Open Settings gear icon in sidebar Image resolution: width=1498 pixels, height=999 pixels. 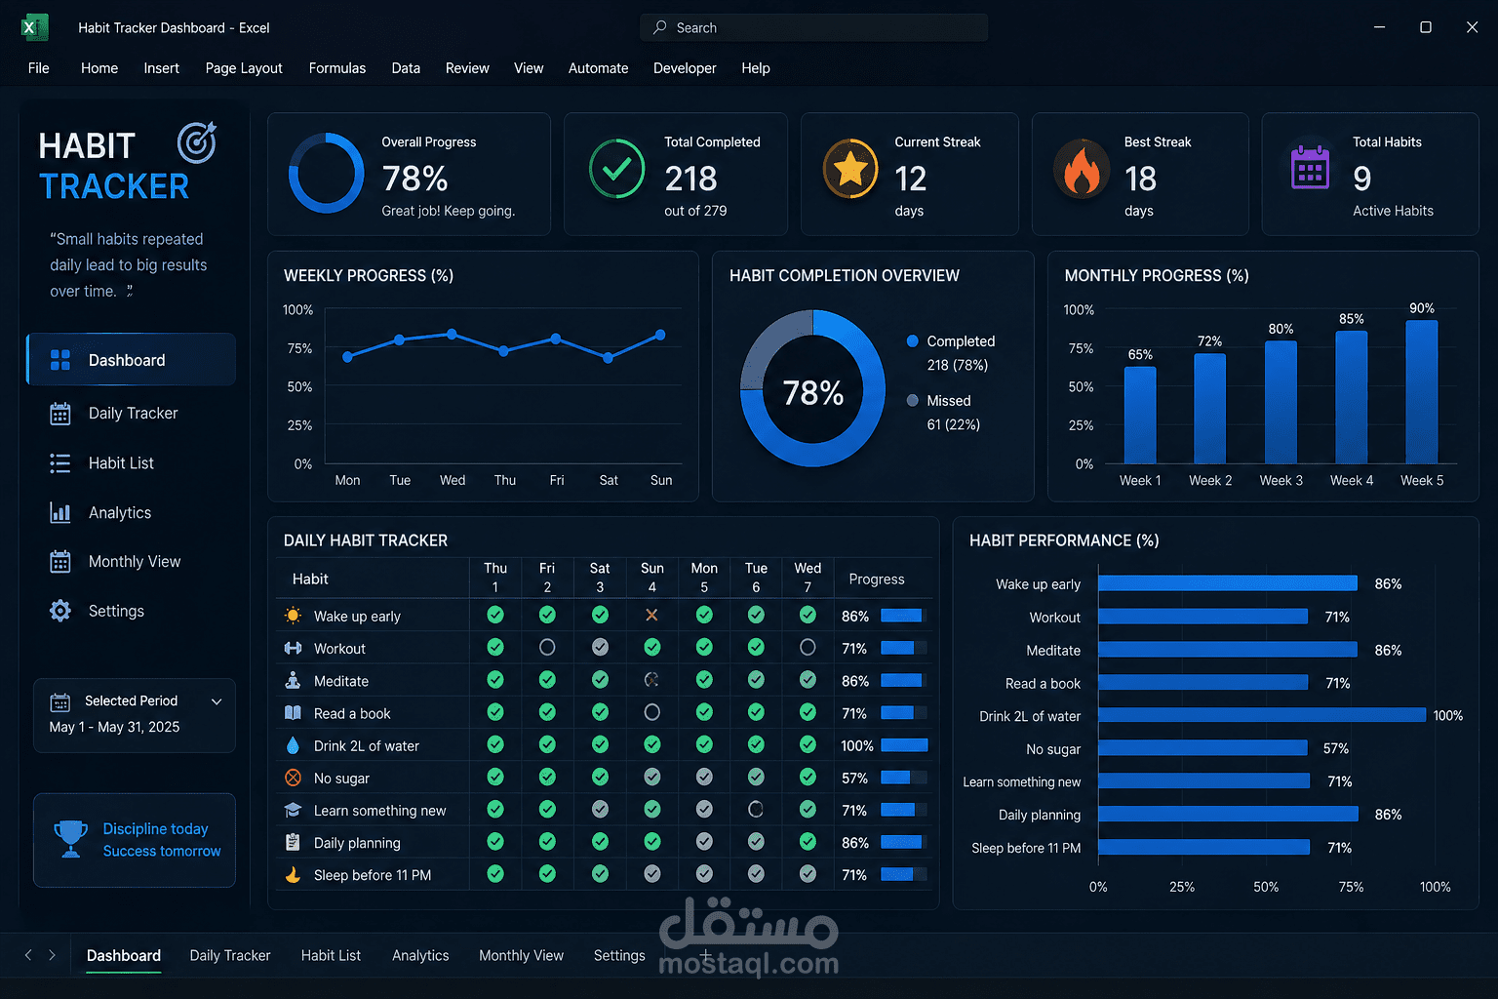[60, 611]
